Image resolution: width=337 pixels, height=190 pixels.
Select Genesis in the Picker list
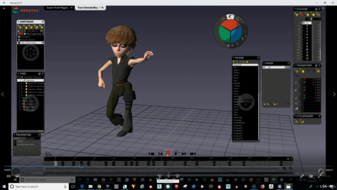[245, 65]
